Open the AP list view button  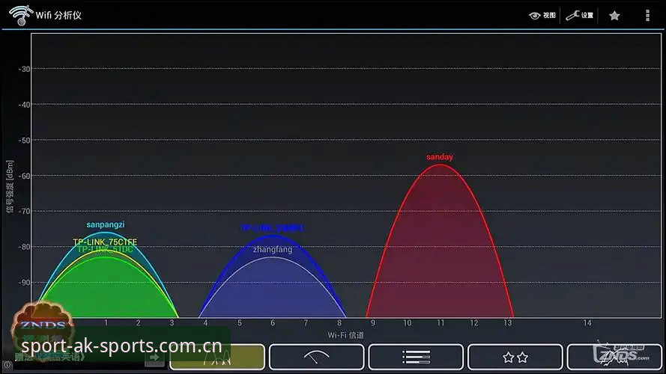[x=416, y=357]
